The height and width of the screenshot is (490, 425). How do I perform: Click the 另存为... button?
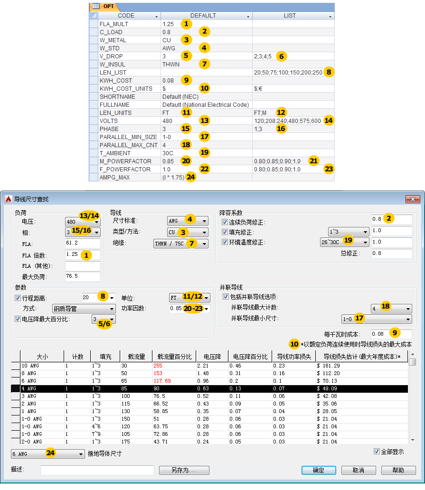pos(184,470)
